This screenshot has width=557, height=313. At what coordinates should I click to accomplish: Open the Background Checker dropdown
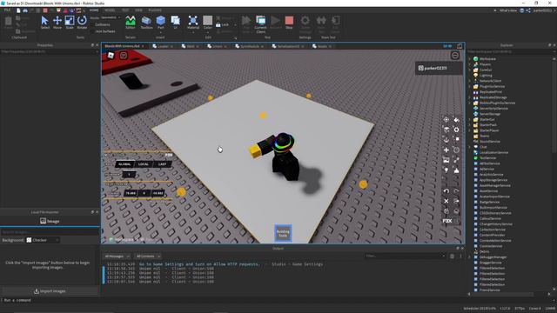tap(43, 240)
